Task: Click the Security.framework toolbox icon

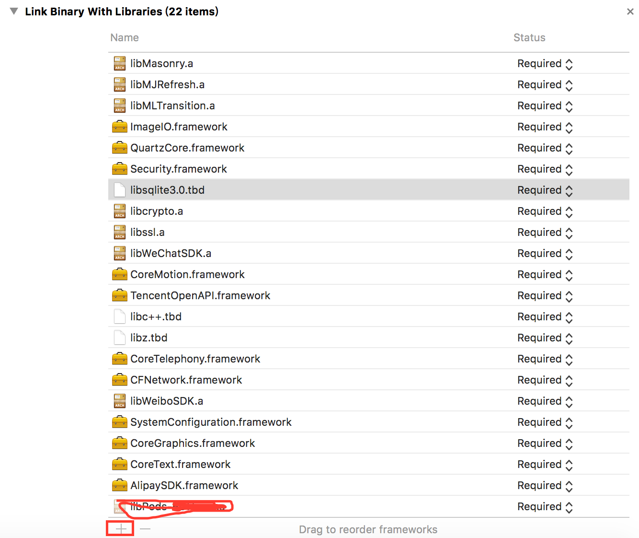Action: pyautogui.click(x=120, y=169)
